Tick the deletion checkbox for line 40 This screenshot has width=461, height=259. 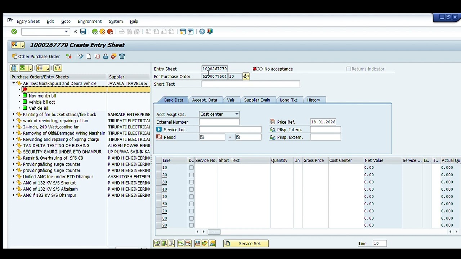[x=191, y=189]
